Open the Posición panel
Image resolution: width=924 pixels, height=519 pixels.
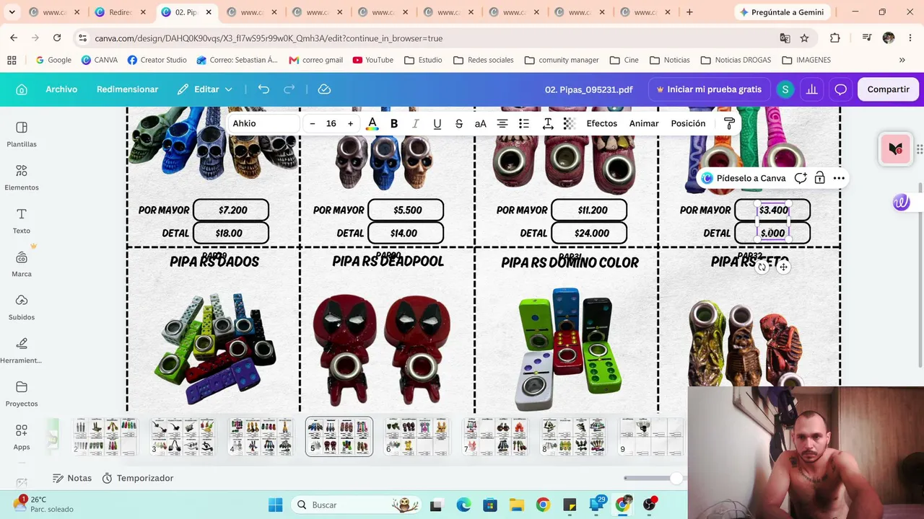point(688,123)
